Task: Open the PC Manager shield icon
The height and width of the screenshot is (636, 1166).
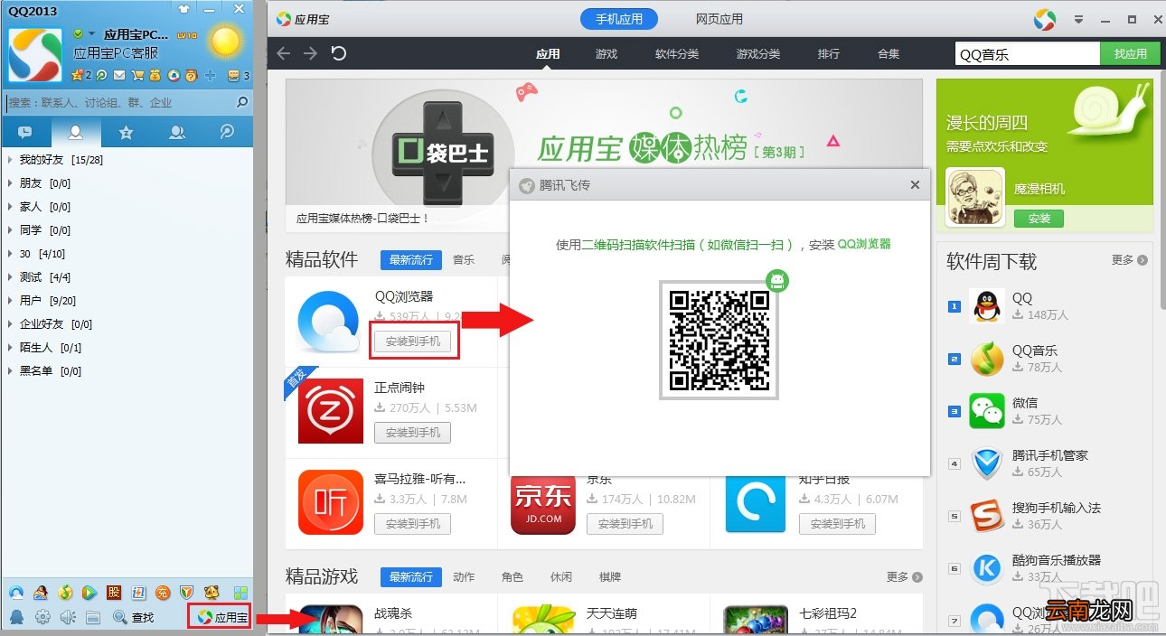Action: click(187, 593)
